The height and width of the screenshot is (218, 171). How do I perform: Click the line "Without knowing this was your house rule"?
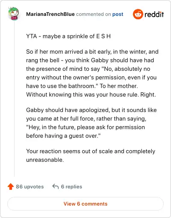91,94
